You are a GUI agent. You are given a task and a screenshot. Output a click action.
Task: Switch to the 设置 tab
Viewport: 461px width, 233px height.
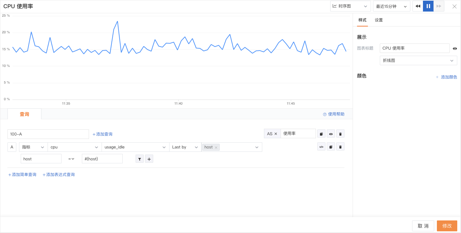(379, 20)
